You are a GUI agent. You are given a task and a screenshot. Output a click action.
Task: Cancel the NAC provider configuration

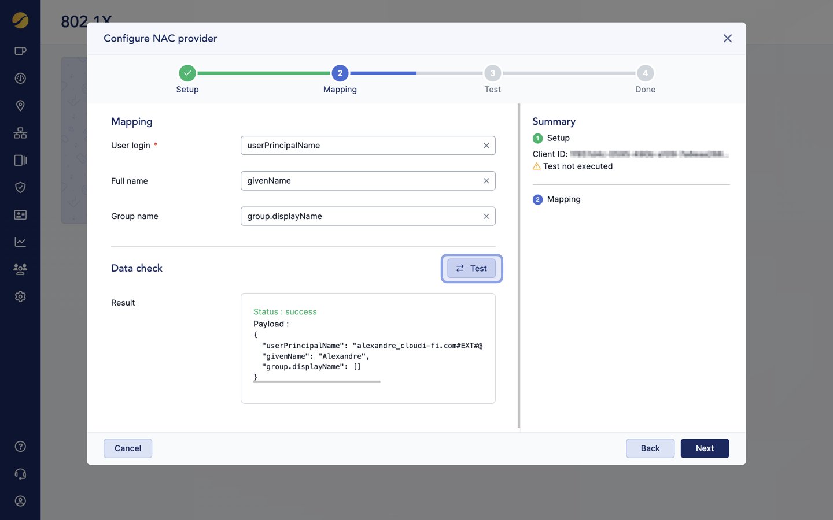(x=128, y=448)
